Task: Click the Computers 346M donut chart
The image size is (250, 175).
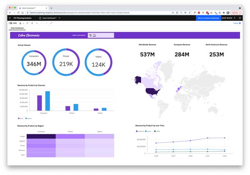Action: coord(34,62)
